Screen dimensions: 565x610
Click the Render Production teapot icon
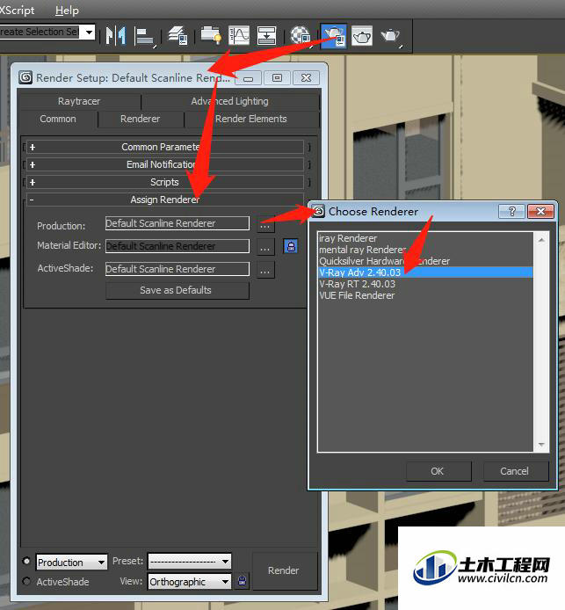pos(390,36)
